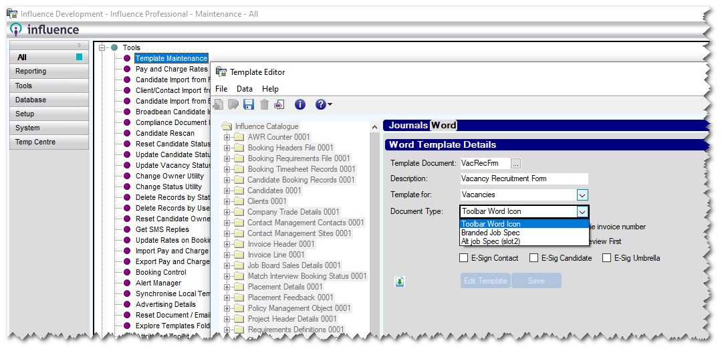Select Template Maintenance in the Tools tree

[x=171, y=59]
